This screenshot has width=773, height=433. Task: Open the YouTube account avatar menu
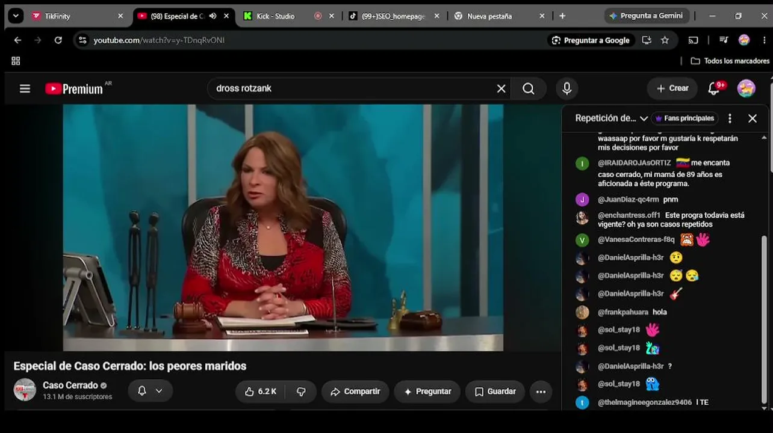pos(746,88)
